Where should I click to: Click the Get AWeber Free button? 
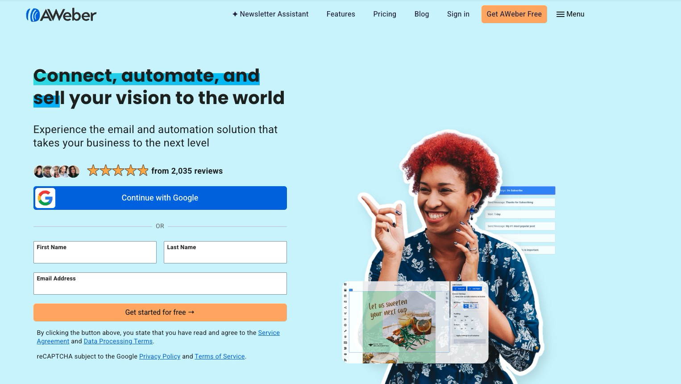[514, 14]
